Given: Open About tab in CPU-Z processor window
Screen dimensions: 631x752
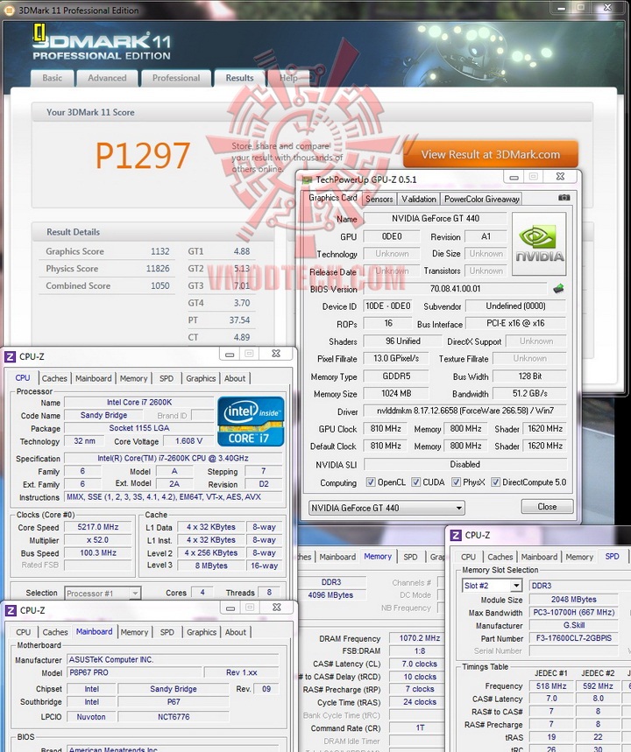Looking at the screenshot, I should [235, 378].
